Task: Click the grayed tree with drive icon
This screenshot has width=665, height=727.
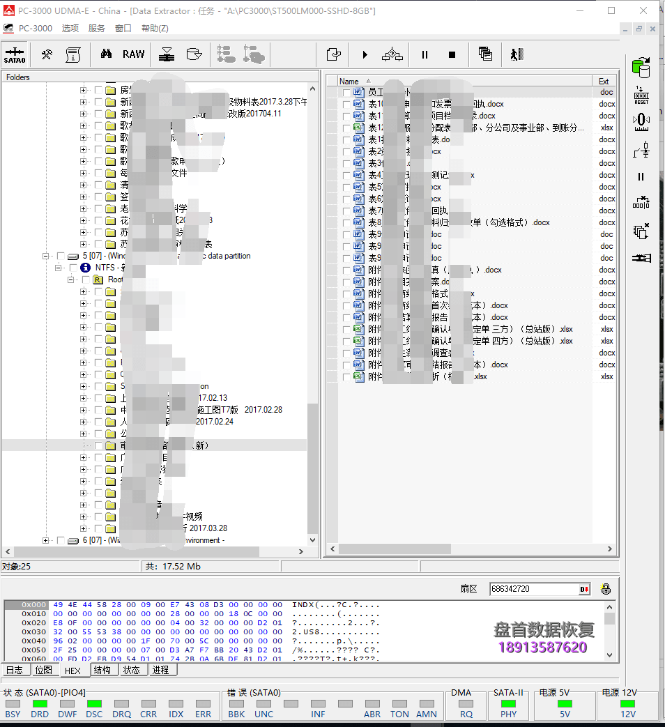Action: (254, 54)
